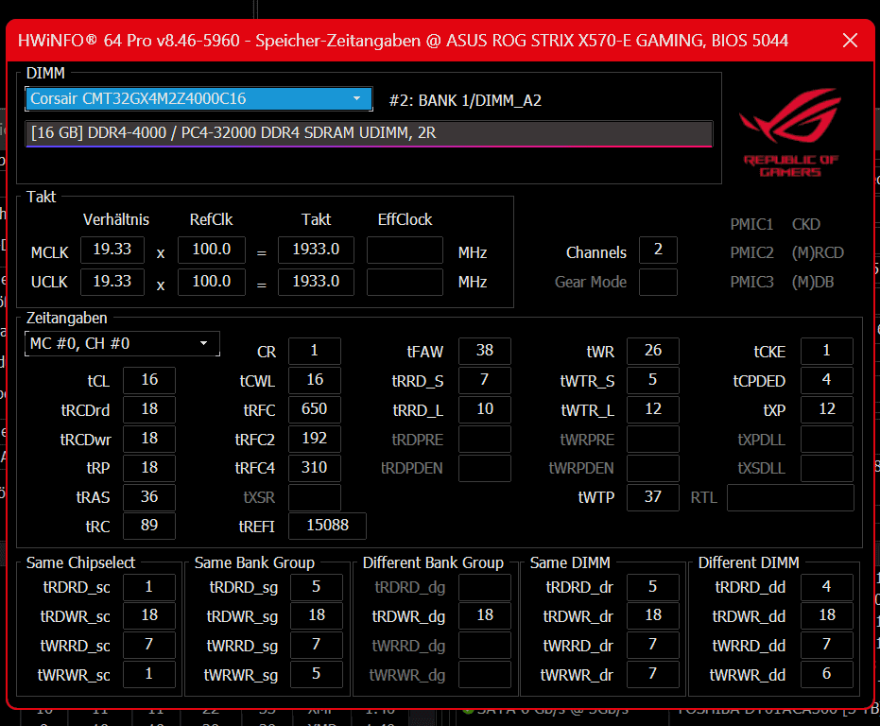Click the empty Gear Mode field
The height and width of the screenshot is (726, 880).
(658, 282)
